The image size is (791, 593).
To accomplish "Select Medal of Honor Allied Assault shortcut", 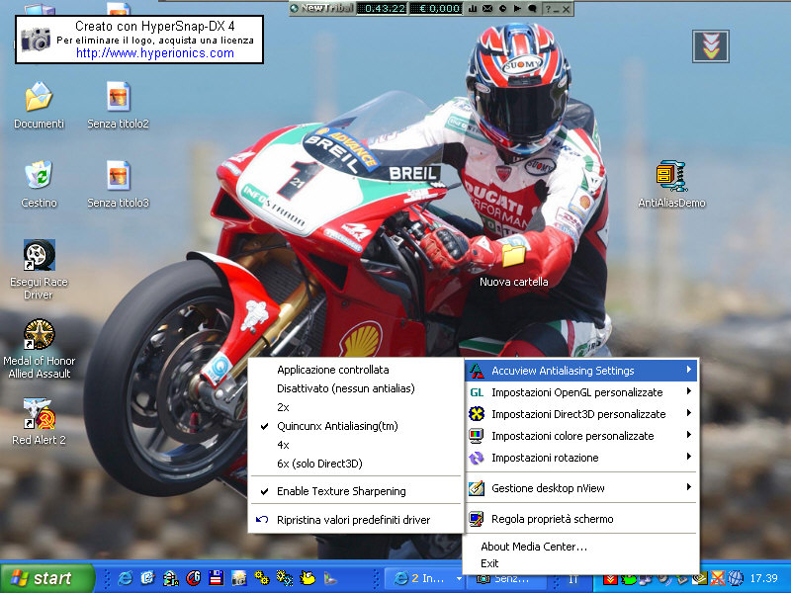I will [39, 334].
